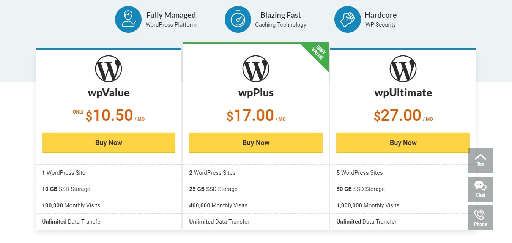Click the wpPlus WordPress logo
This screenshot has height=243, width=512.
point(256,69)
